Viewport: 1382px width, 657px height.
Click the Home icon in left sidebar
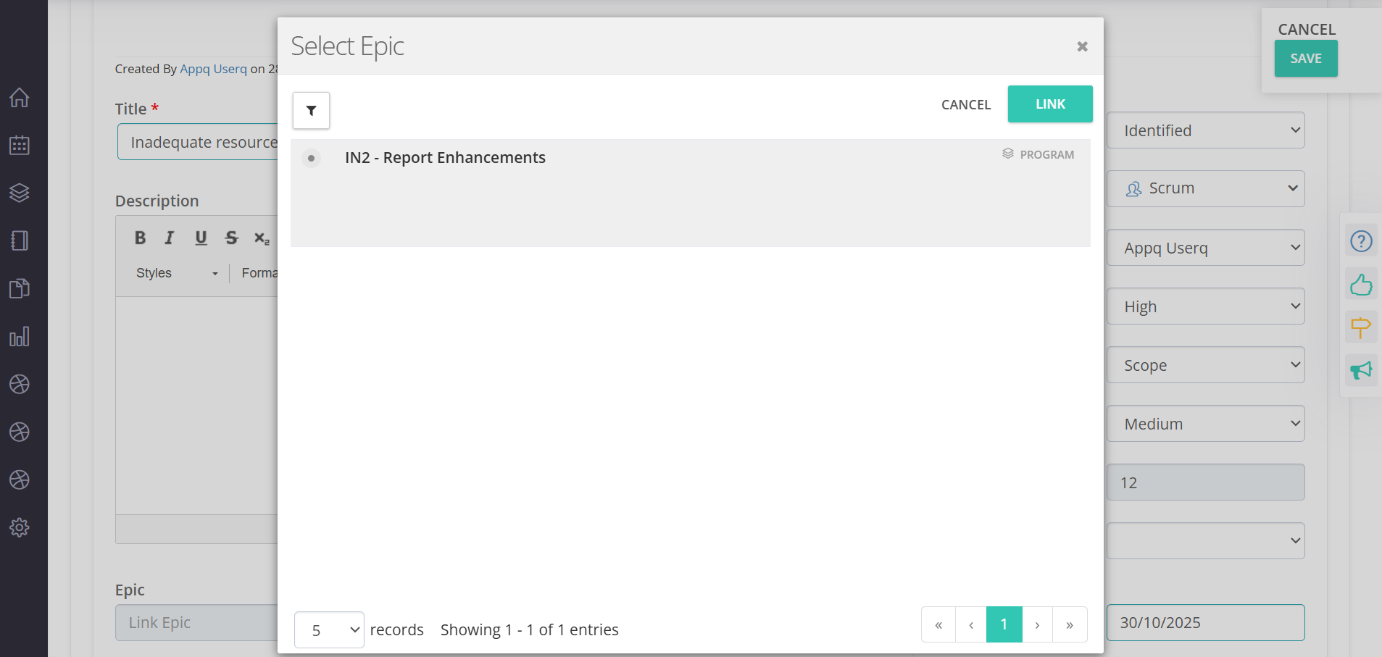pos(20,98)
